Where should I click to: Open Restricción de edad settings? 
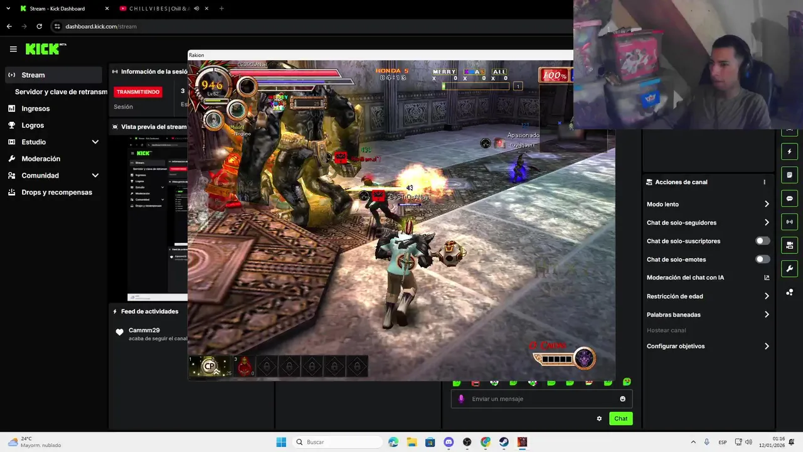(708, 296)
